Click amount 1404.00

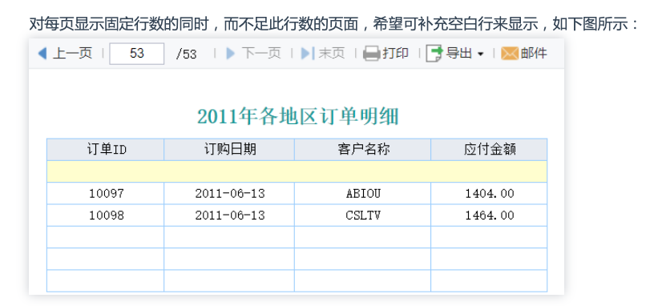489,193
